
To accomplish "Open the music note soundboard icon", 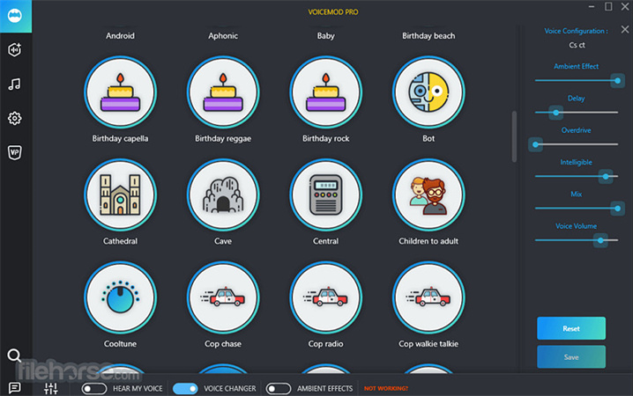I will 14,84.
